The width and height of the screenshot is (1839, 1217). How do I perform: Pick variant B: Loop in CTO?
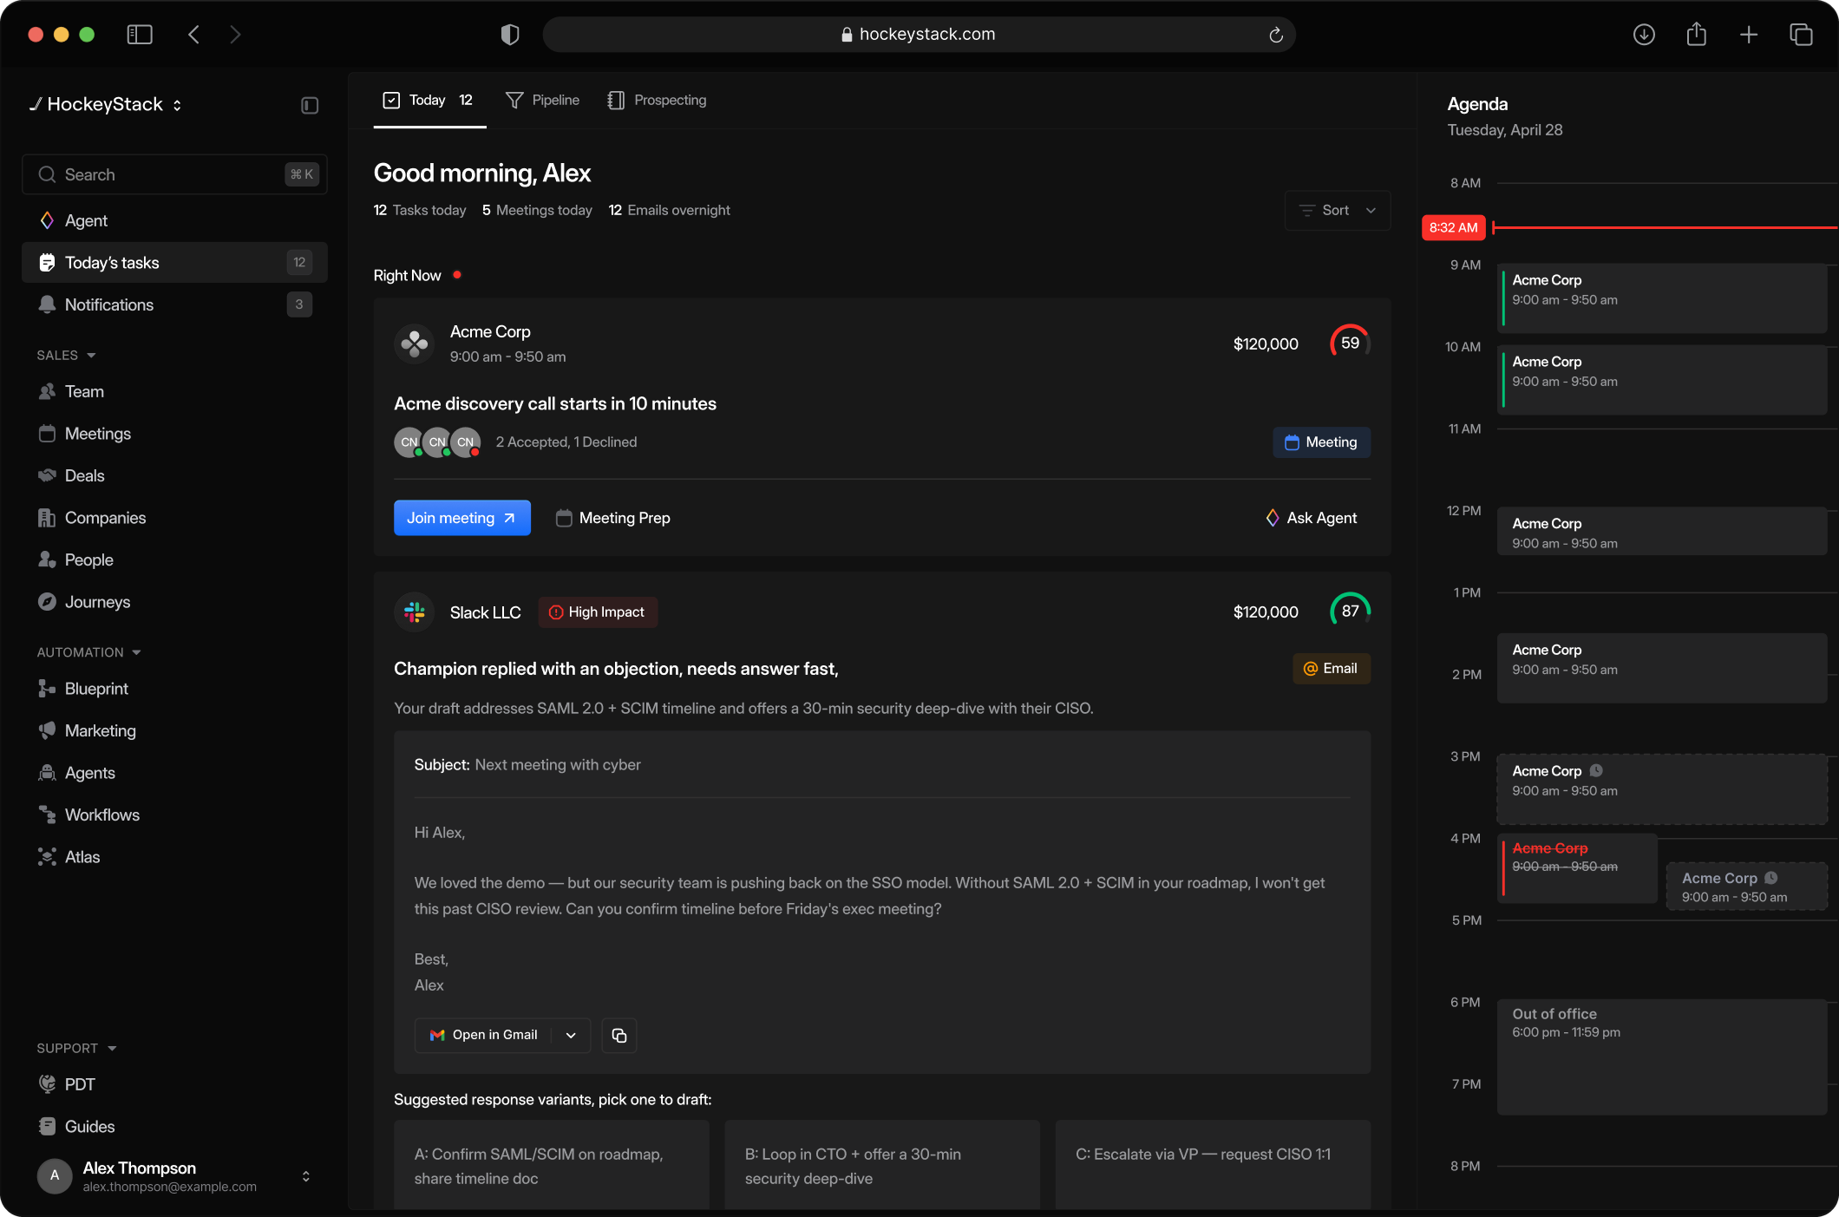882,1165
